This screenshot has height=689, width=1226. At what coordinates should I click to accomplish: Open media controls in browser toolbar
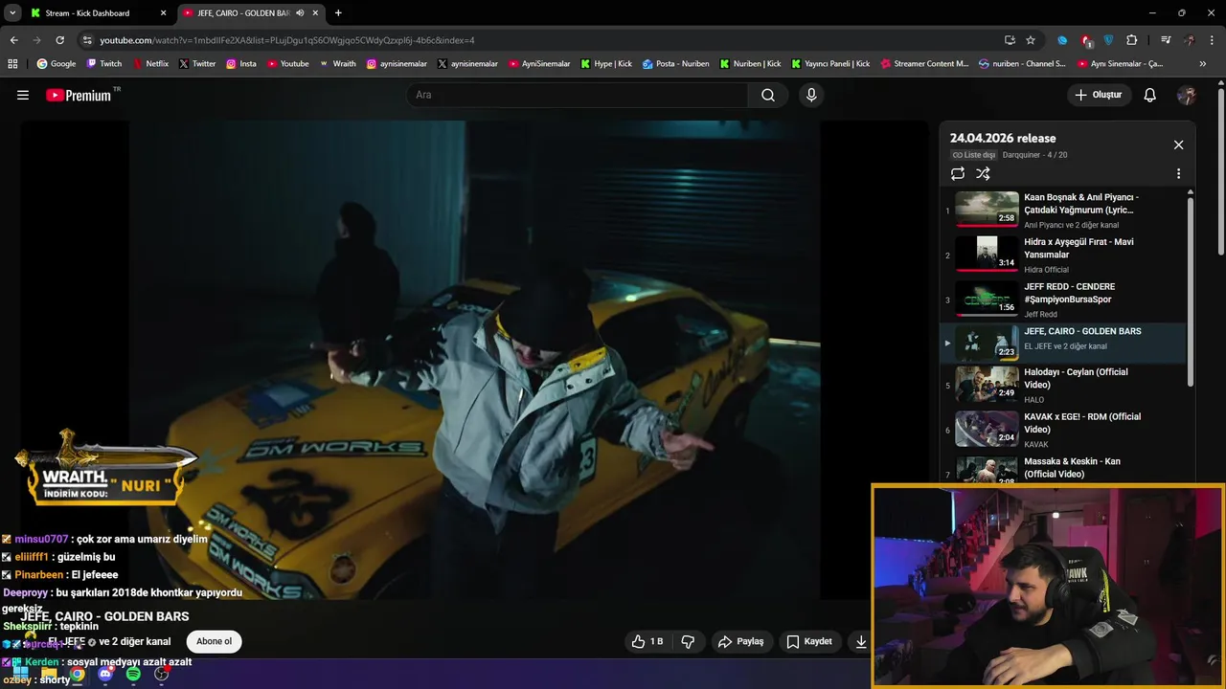(x=1165, y=40)
